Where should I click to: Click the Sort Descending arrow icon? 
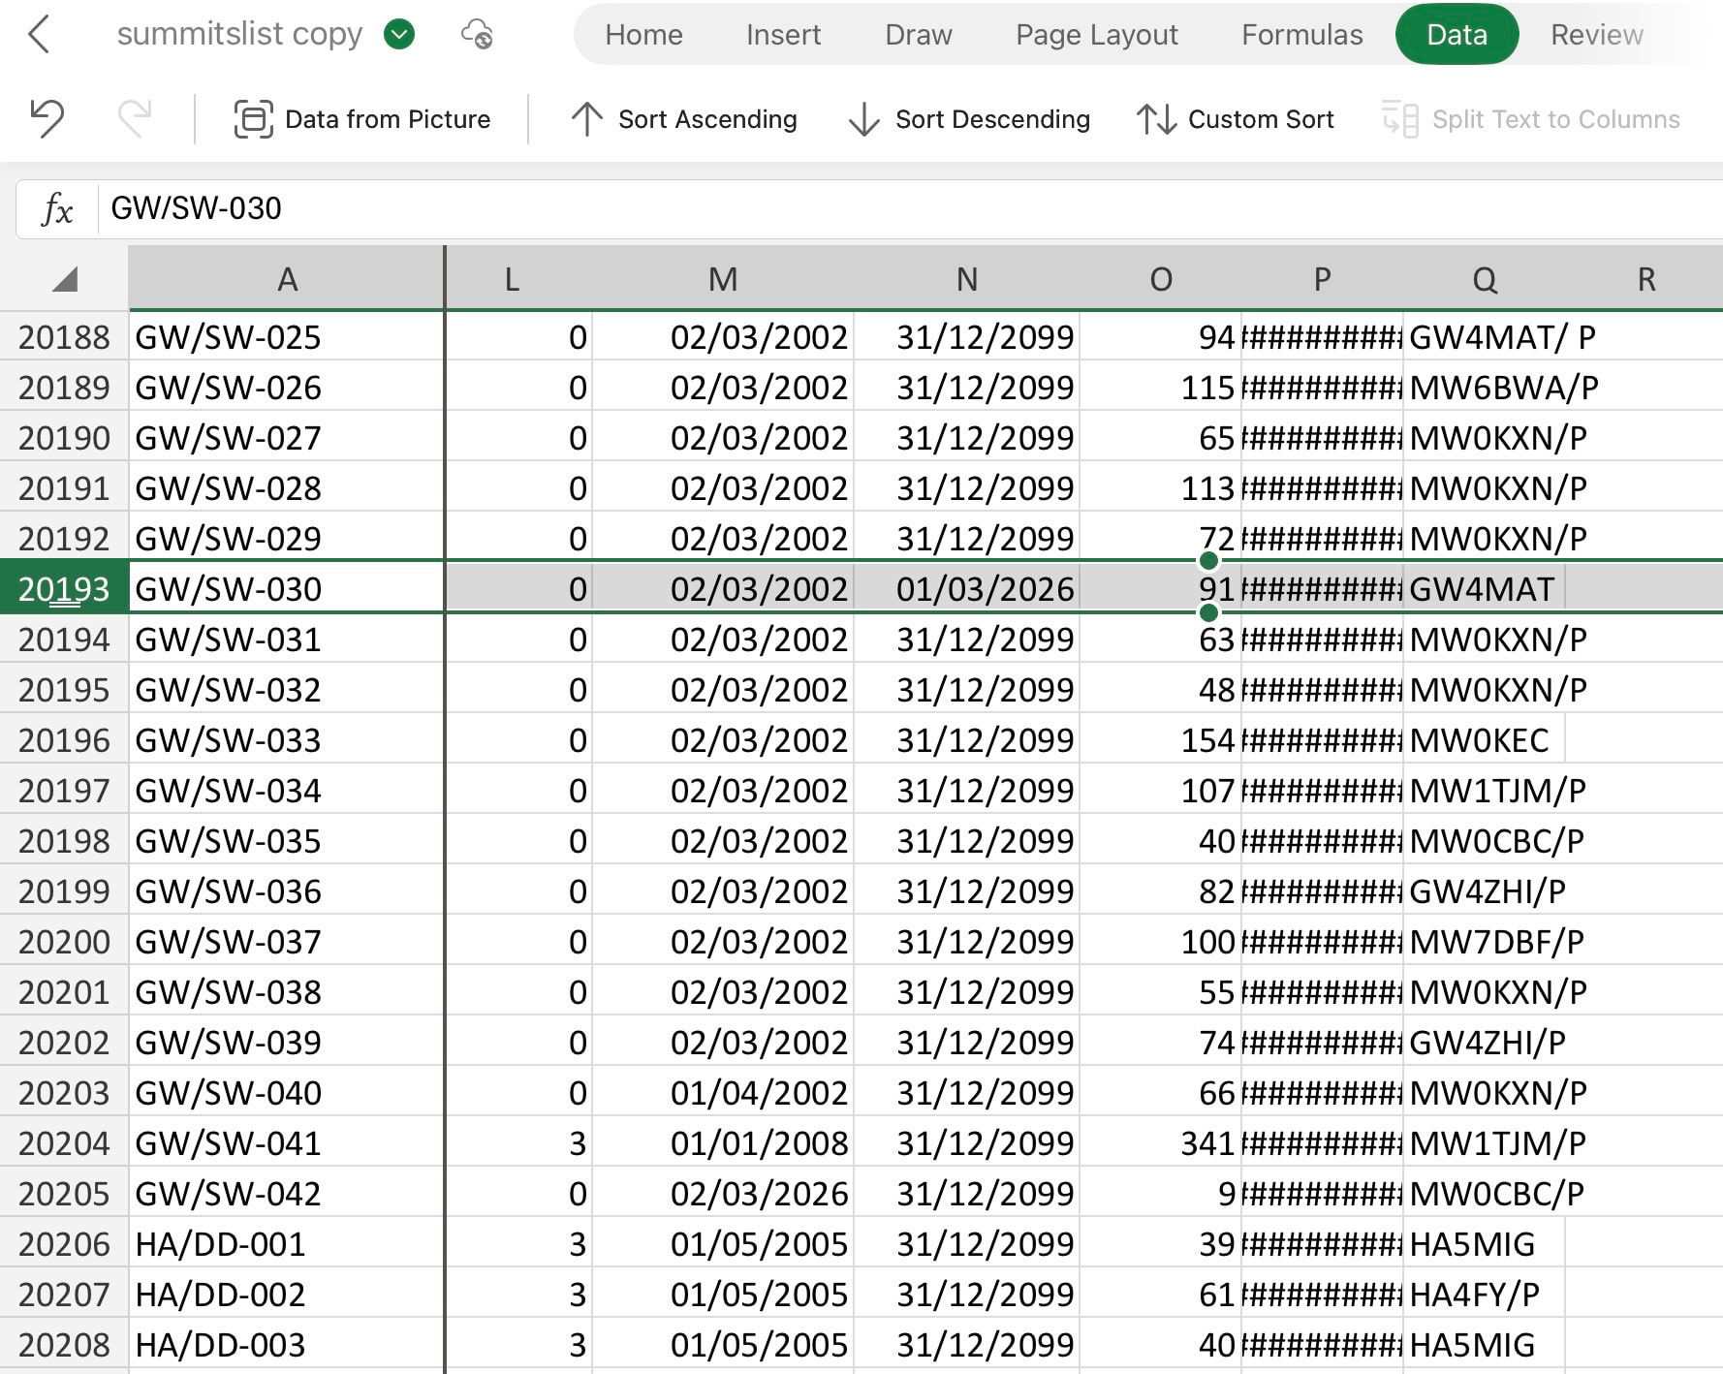pos(863,119)
